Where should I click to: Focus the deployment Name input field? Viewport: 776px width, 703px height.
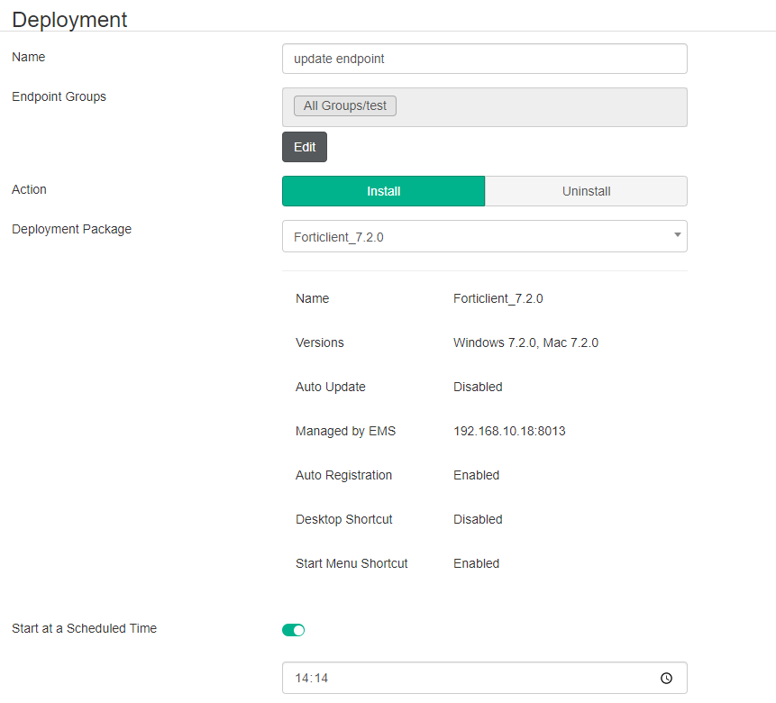click(484, 59)
